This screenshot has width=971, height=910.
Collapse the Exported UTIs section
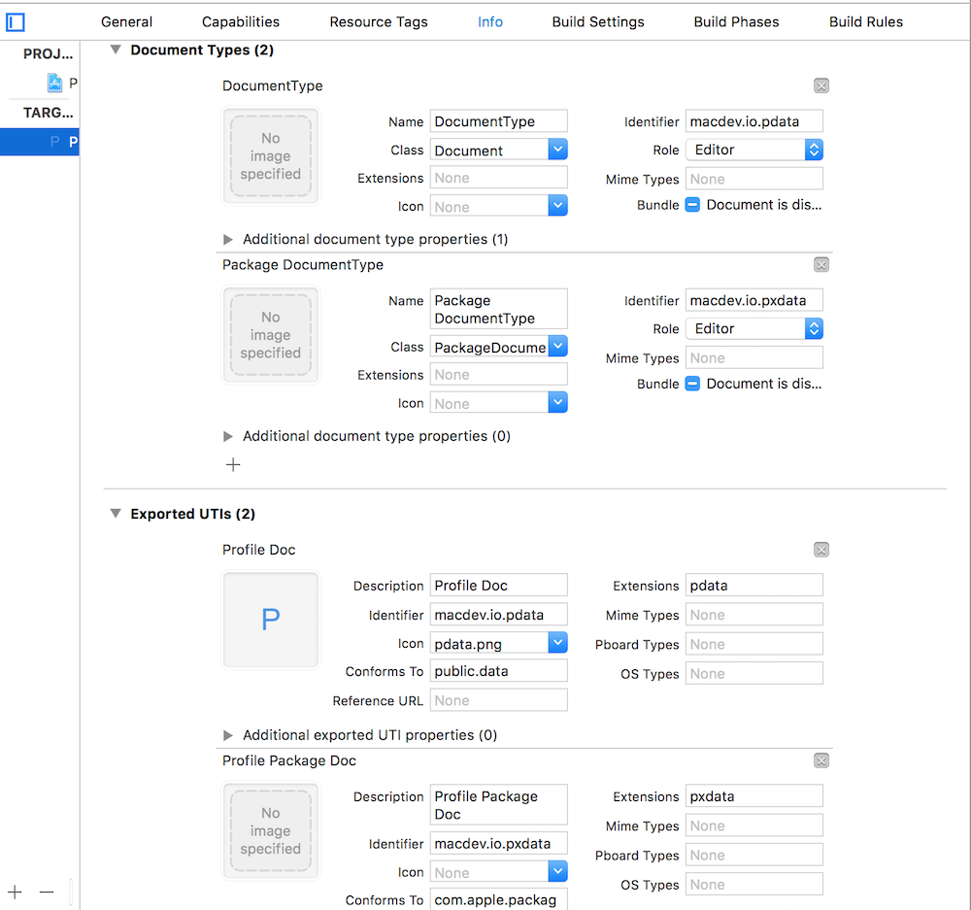[116, 514]
